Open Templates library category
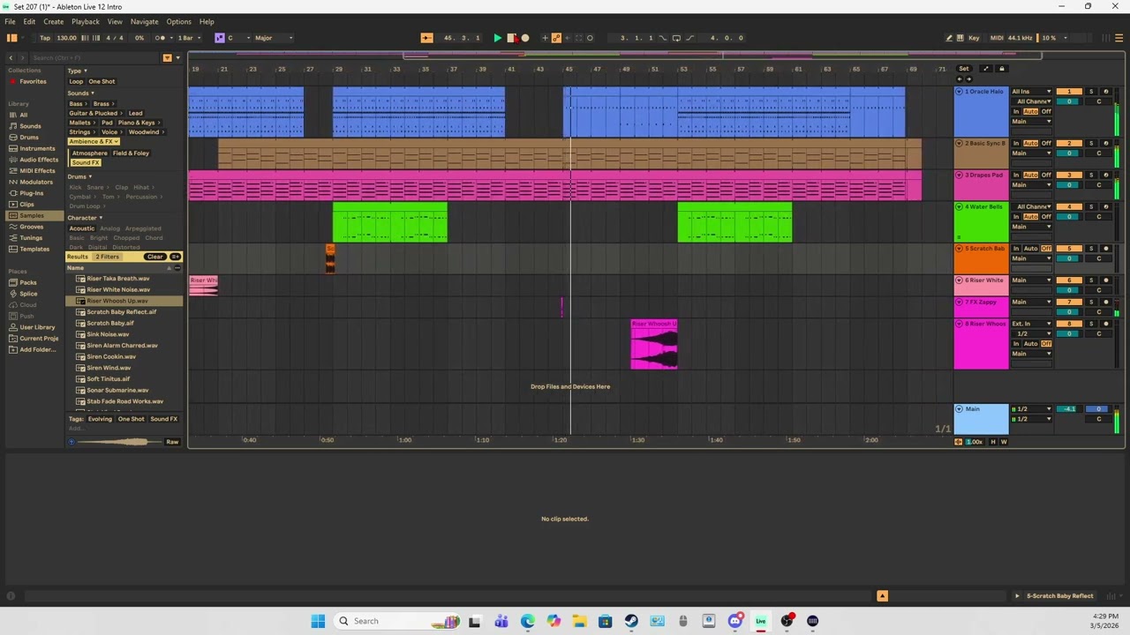Screen dimensions: 1130x635 pos(34,249)
